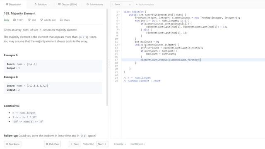Click the Description tab icon

pyautogui.click(x=7, y=5)
